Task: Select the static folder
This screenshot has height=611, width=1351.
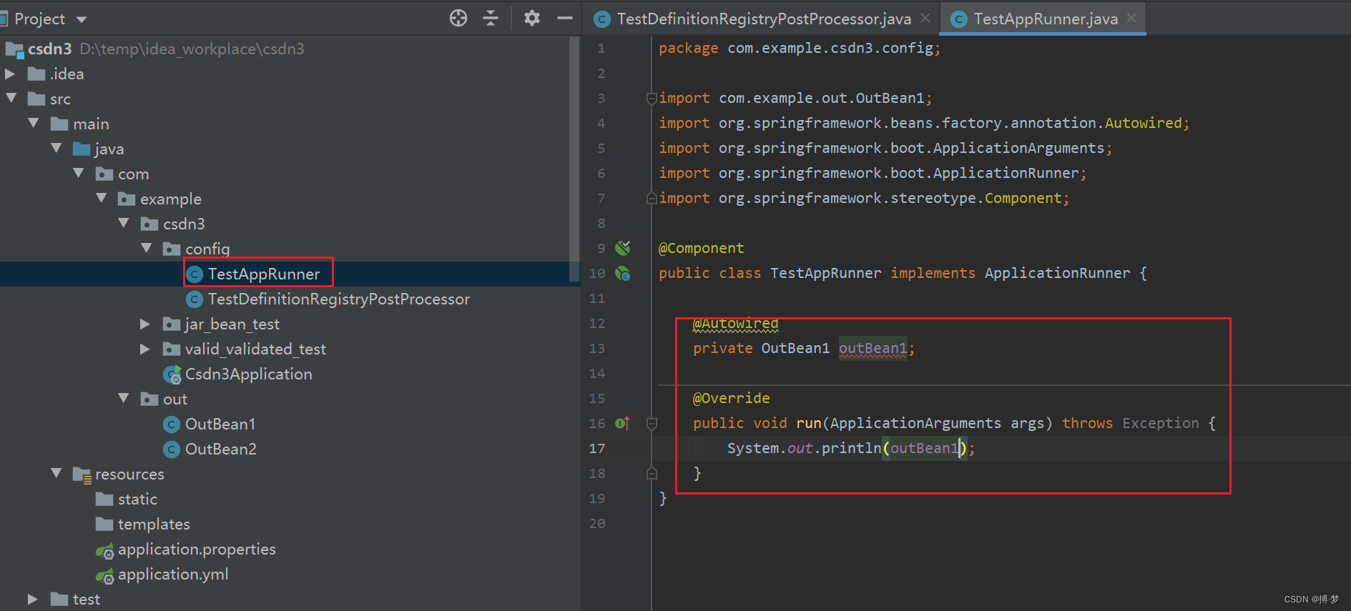Action: 137,499
